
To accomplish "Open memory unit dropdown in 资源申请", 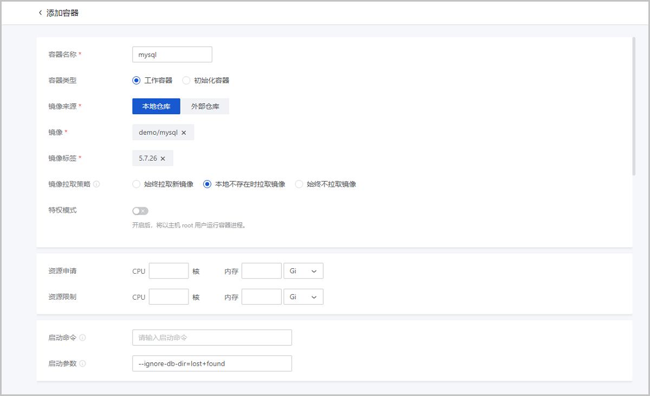I will point(303,271).
